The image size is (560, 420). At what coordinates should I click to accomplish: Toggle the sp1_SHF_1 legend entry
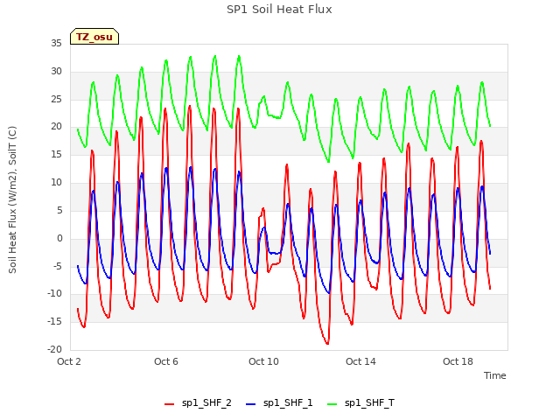tap(279, 402)
